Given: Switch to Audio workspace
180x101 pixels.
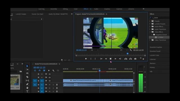Looking at the screenshot, I should point(96,9).
